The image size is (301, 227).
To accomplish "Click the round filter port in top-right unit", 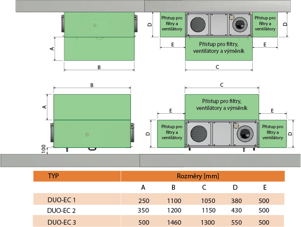I will click(x=198, y=25).
